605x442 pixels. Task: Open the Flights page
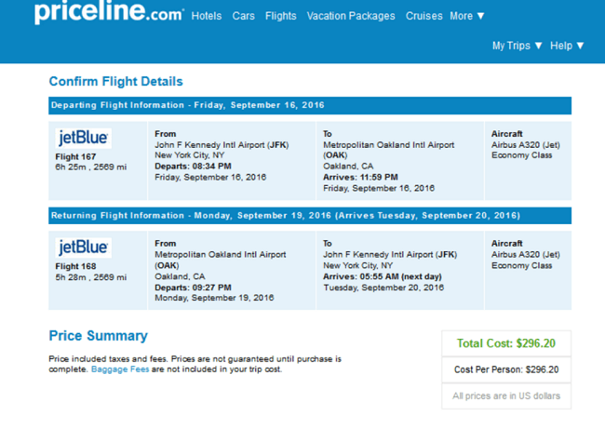coord(281,16)
